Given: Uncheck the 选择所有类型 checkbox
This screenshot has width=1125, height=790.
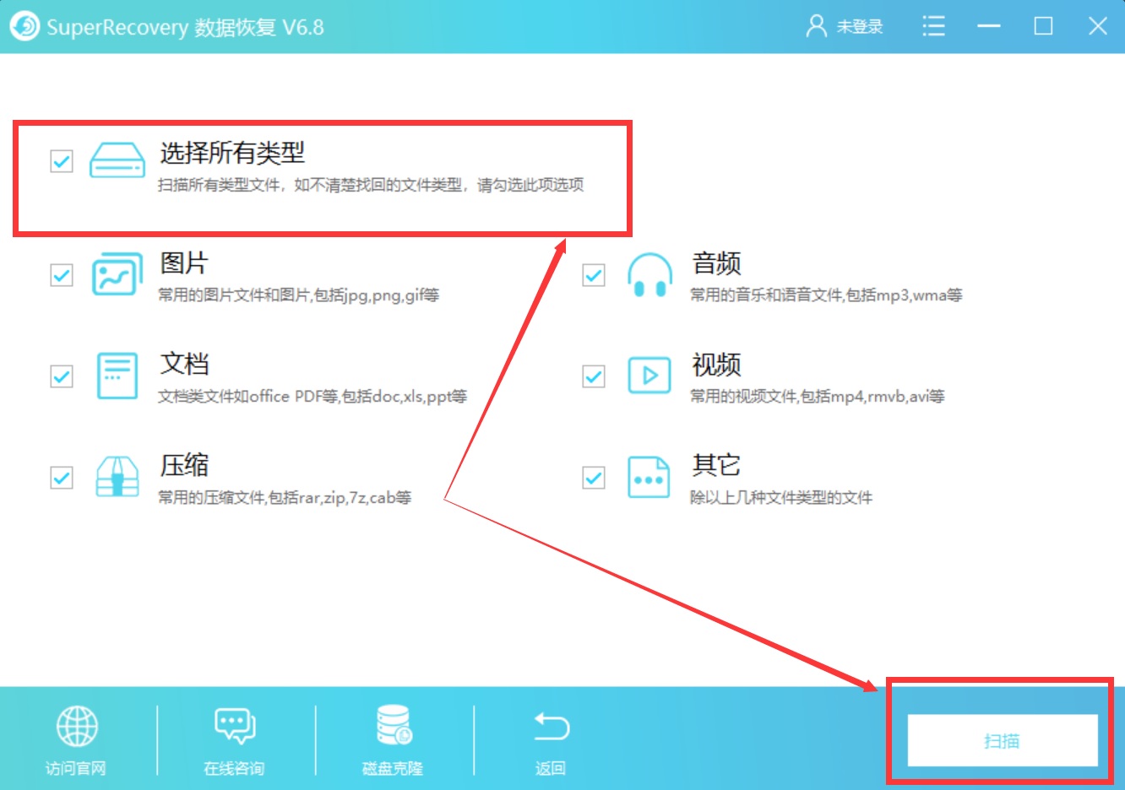Looking at the screenshot, I should click(60, 162).
